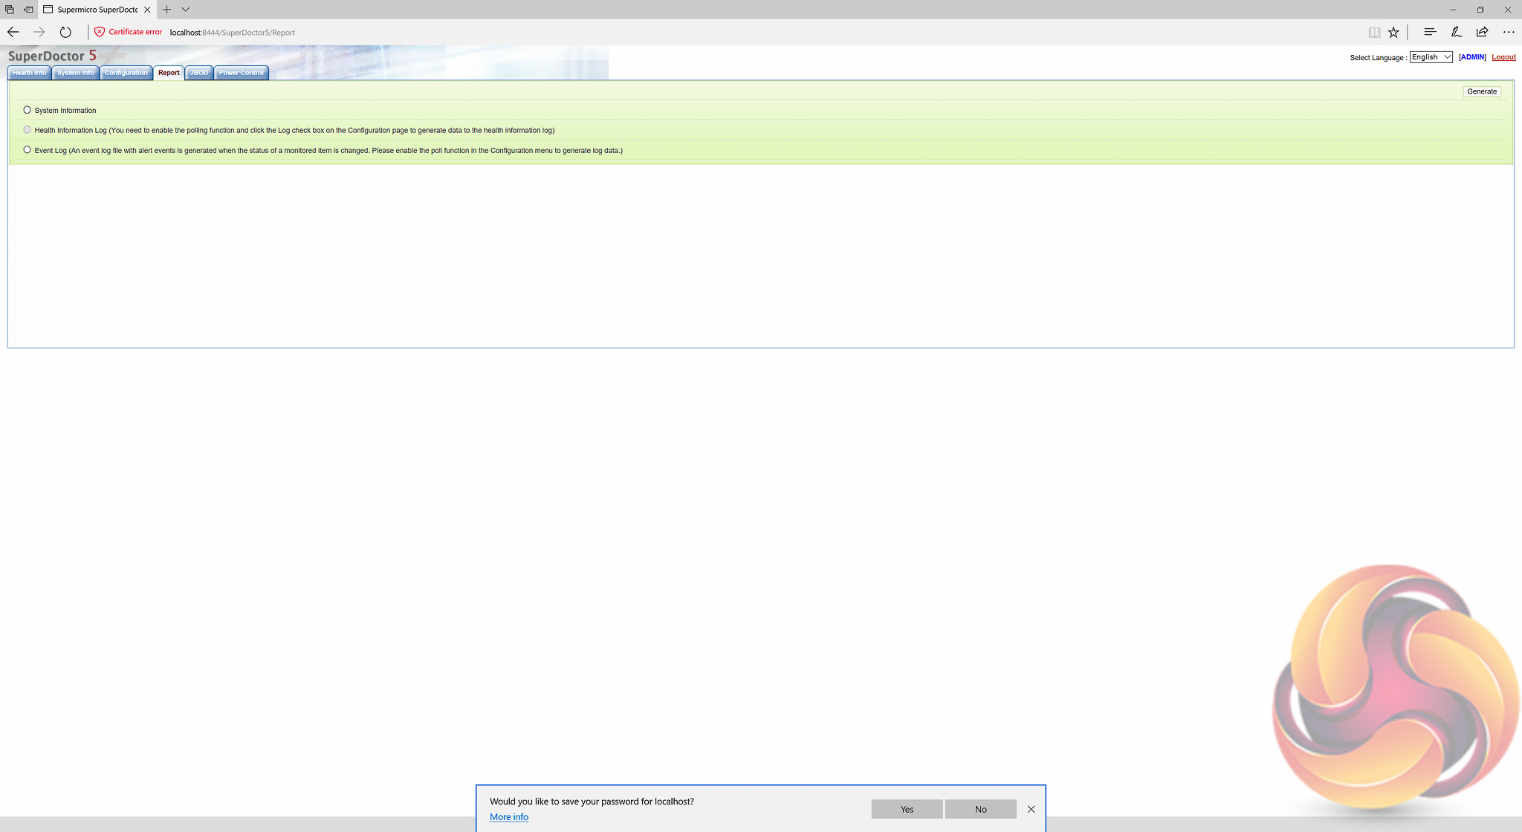
Task: Open the Power Control tab
Action: [241, 73]
